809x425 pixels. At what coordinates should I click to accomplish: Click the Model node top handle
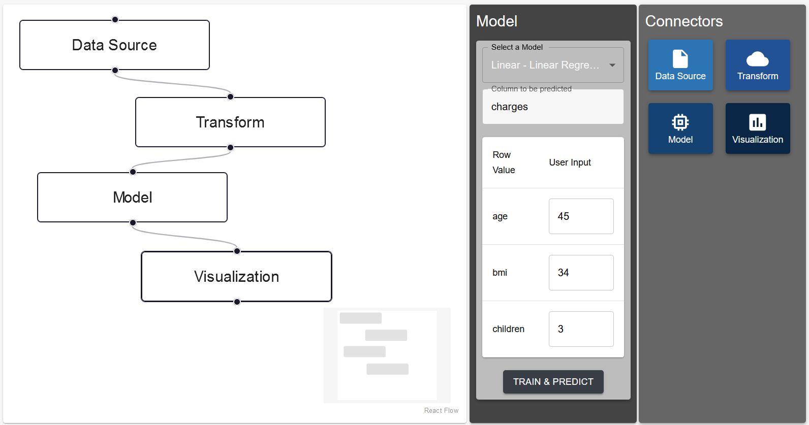(133, 172)
